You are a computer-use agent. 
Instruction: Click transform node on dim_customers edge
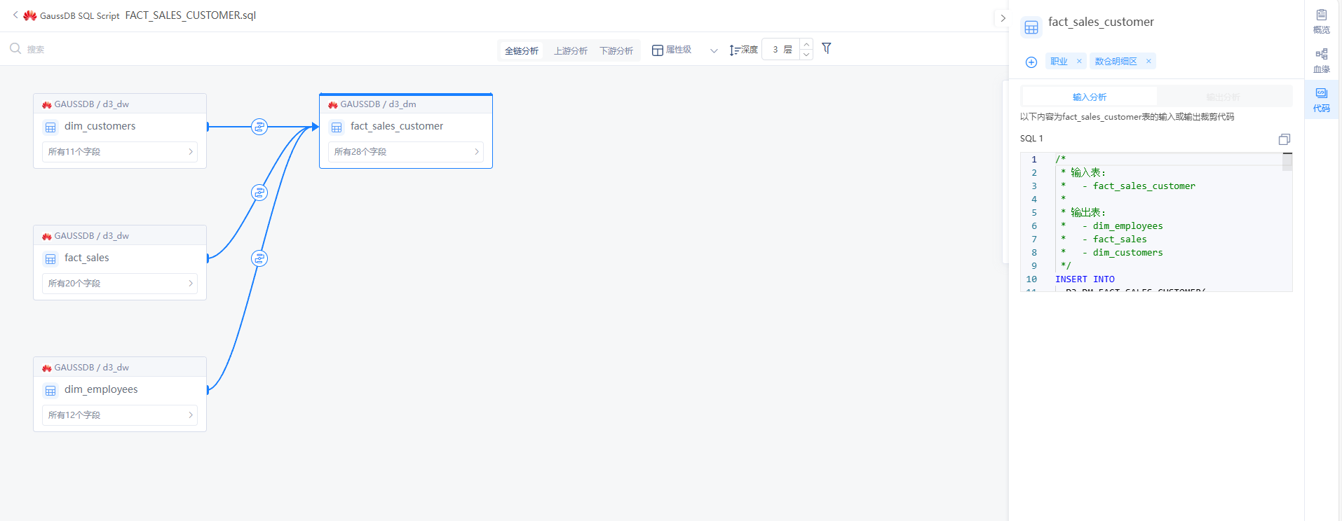259,127
